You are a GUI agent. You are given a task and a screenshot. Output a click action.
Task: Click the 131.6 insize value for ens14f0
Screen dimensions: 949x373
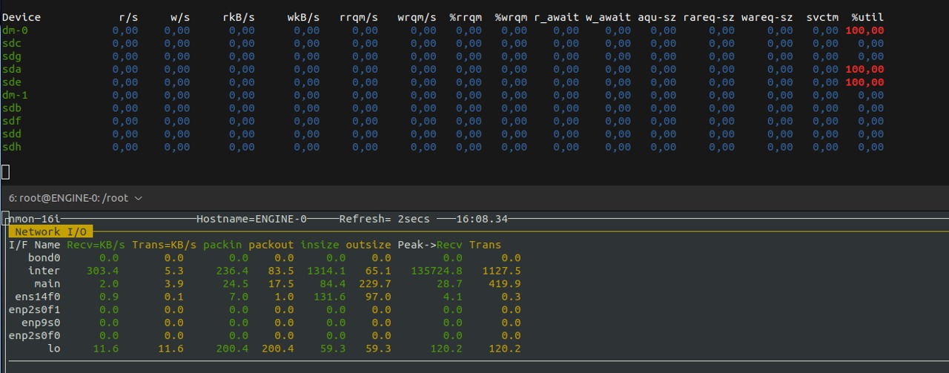pyautogui.click(x=329, y=297)
